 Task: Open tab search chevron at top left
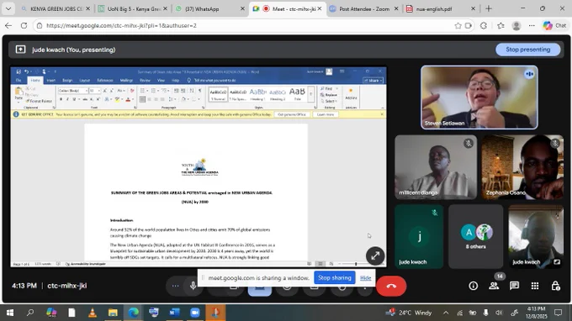tap(8, 8)
